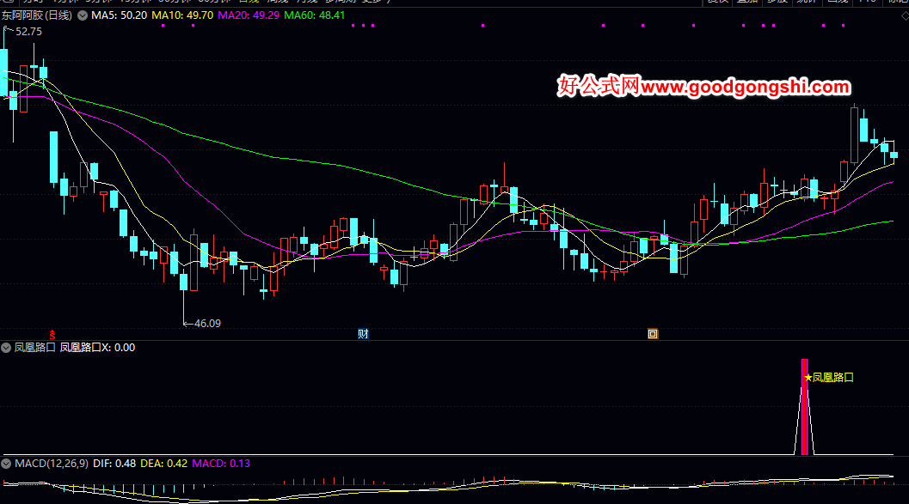Image resolution: width=909 pixels, height=504 pixels.
Task: Open the 财 financial marker icon
Action: [363, 334]
